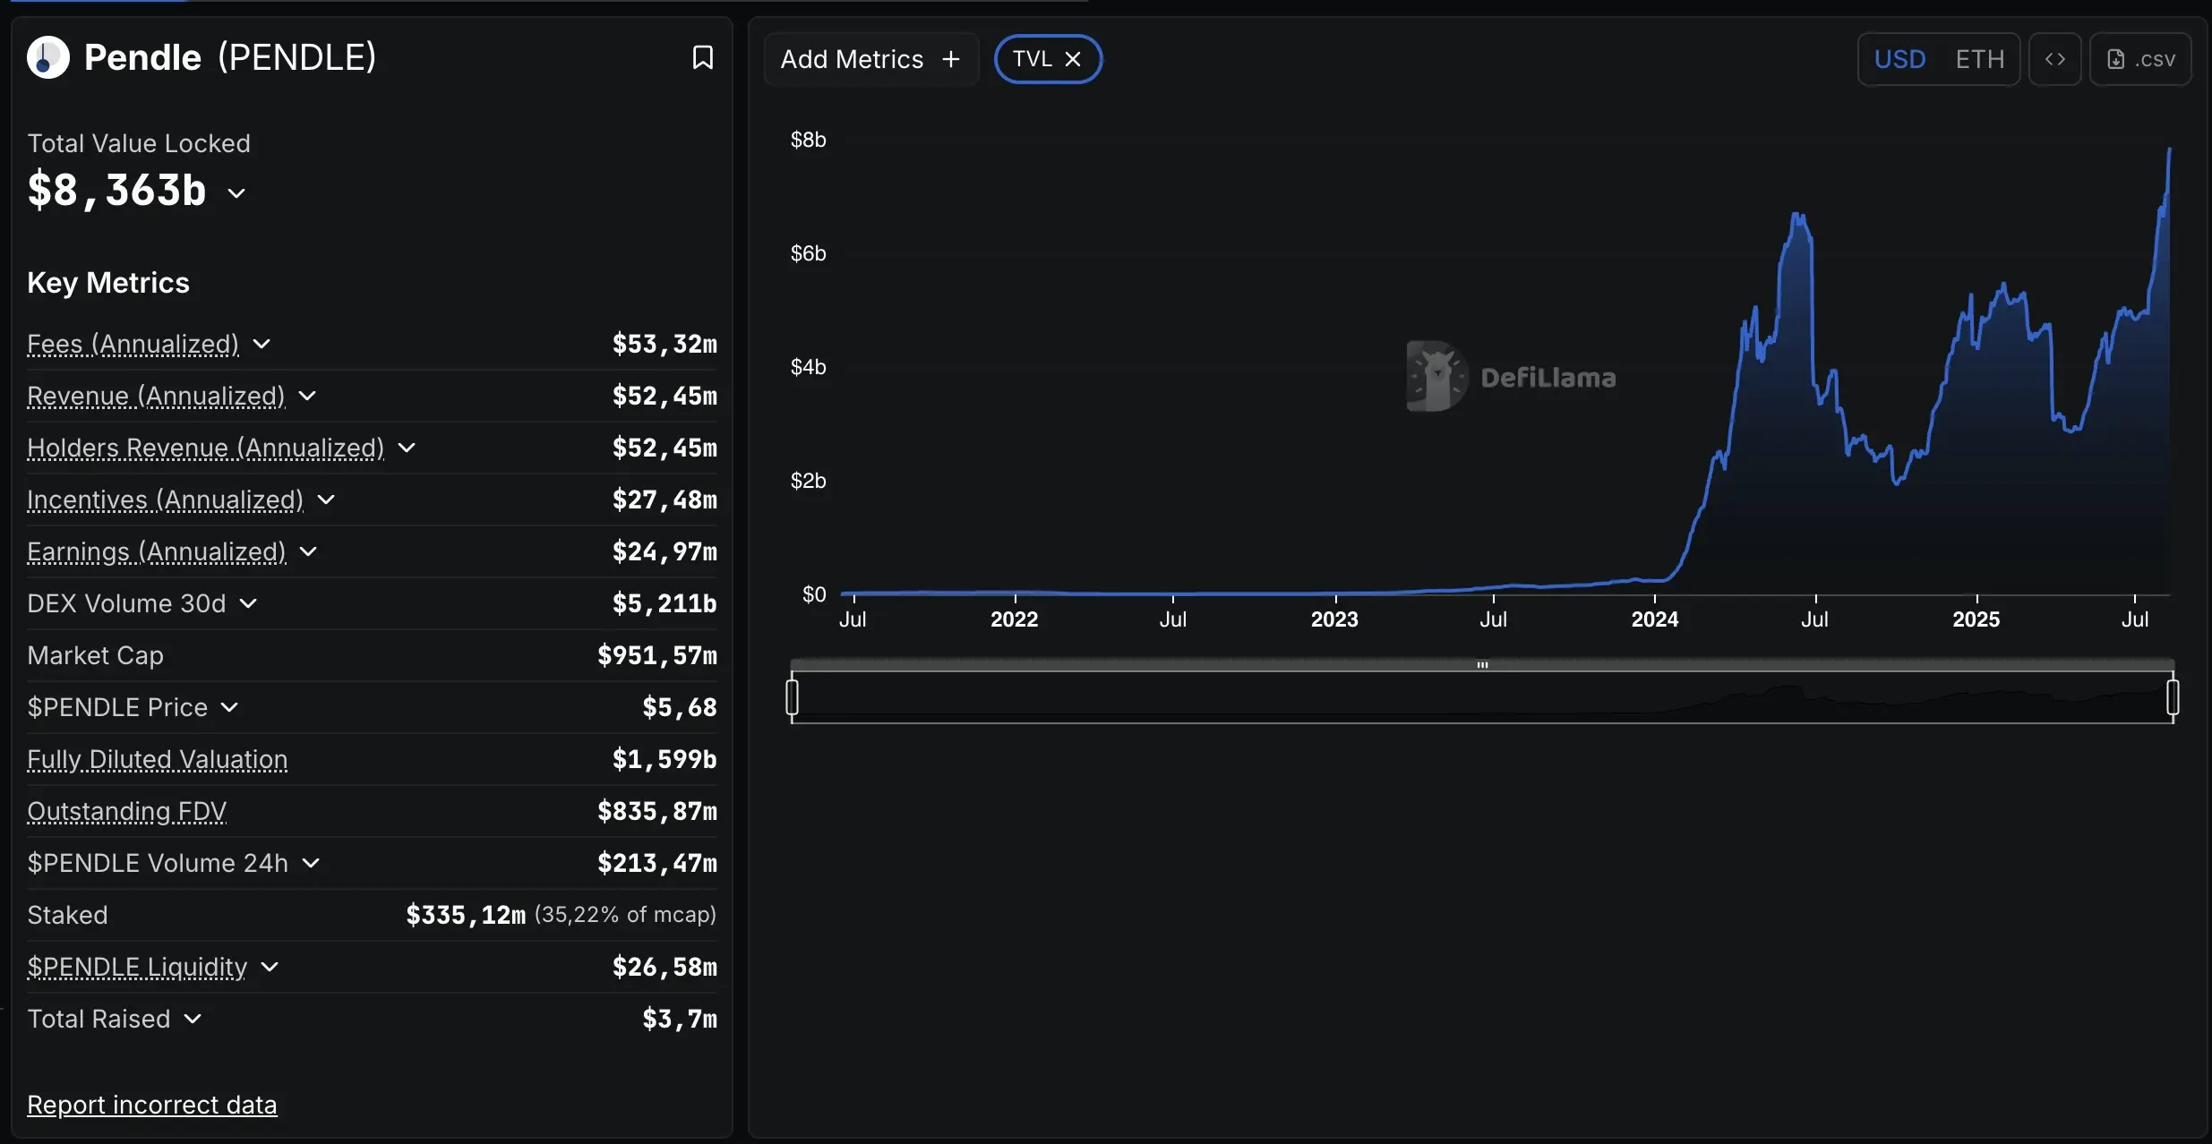
Task: Expand Holders Revenue (Annualized) details
Action: click(x=407, y=448)
